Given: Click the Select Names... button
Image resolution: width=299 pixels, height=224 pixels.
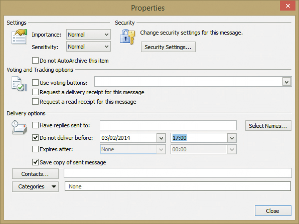Looking at the screenshot, I should (x=268, y=126).
